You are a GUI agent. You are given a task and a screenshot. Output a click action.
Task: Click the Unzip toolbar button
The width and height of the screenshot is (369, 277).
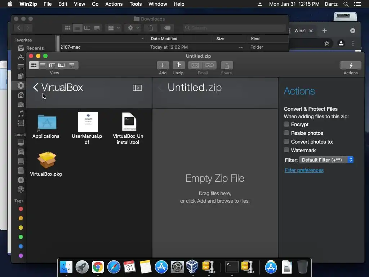[178, 65]
